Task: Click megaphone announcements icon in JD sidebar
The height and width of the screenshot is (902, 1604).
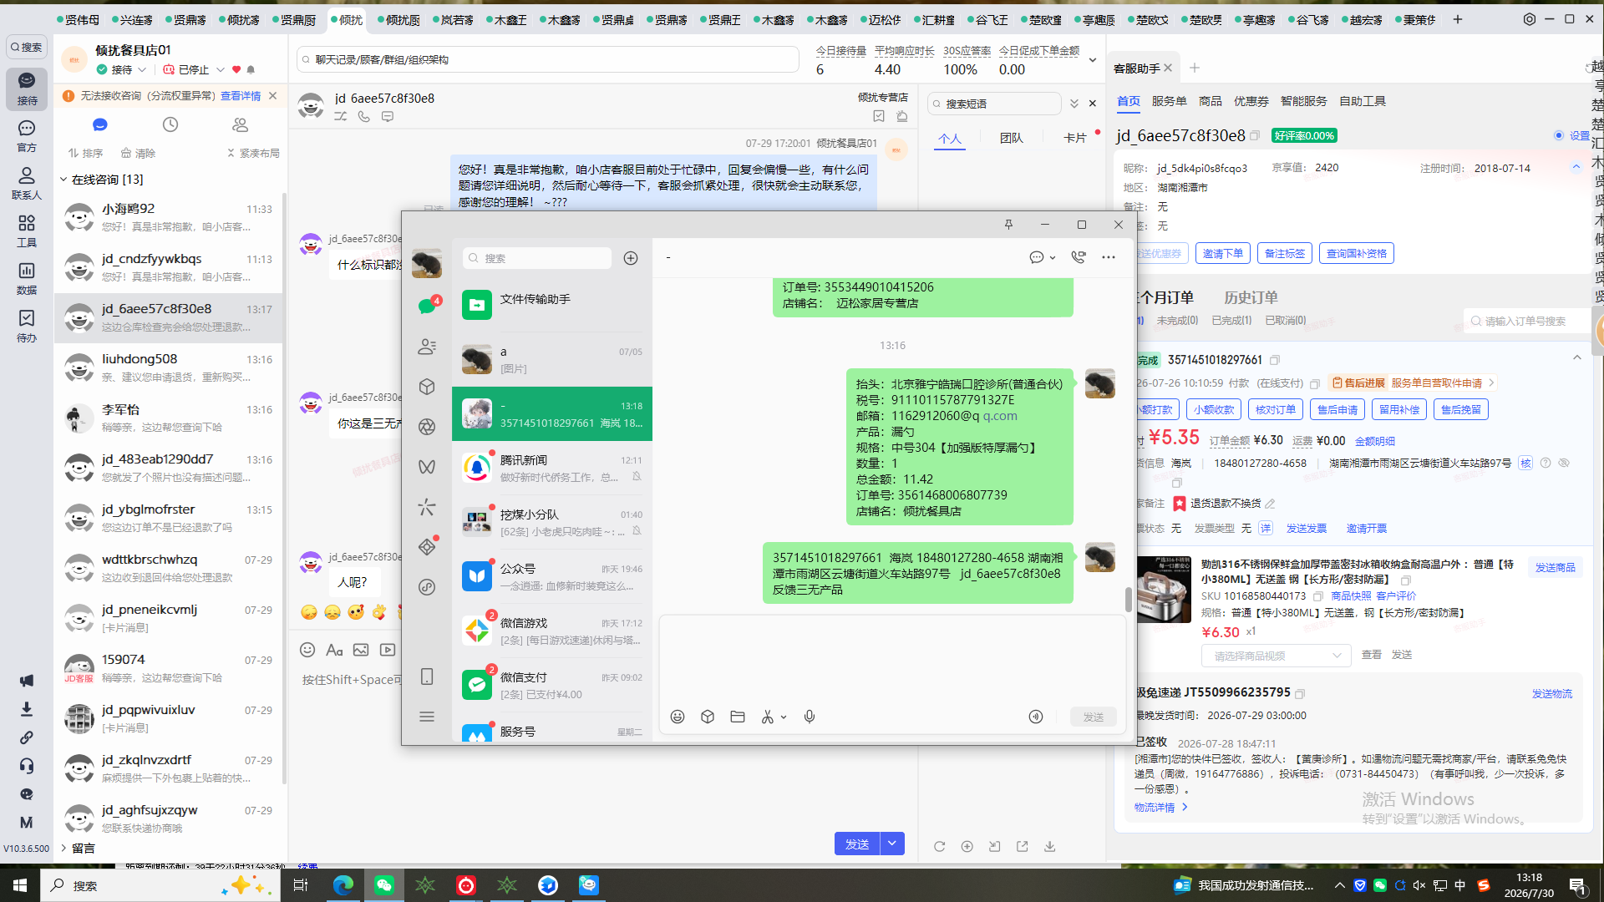Action: tap(27, 681)
